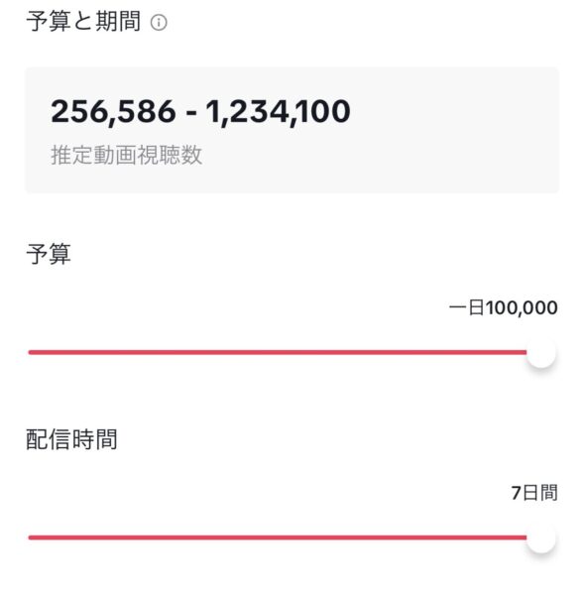Screen dimensions: 584x595
Task: Click the budget slider handle
Action: (541, 352)
